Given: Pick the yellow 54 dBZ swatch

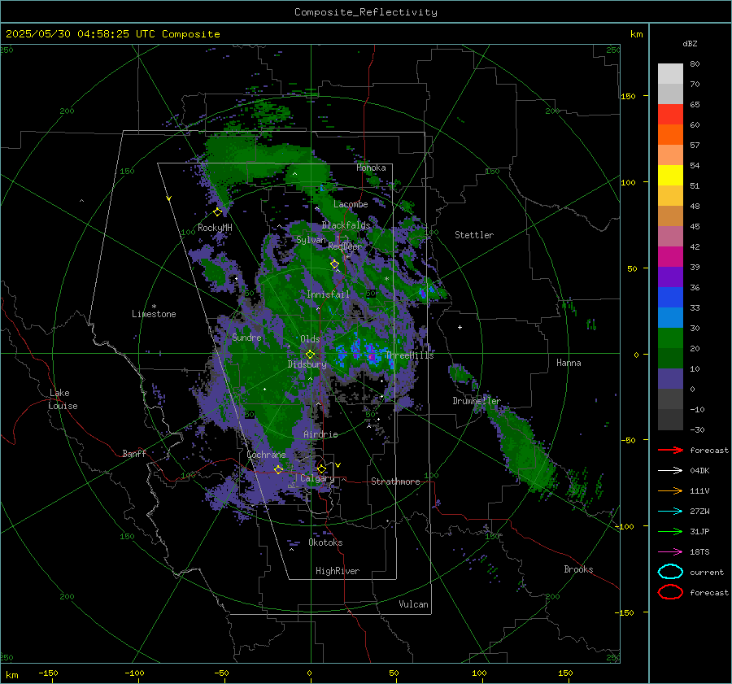Looking at the screenshot, I should click(x=670, y=175).
